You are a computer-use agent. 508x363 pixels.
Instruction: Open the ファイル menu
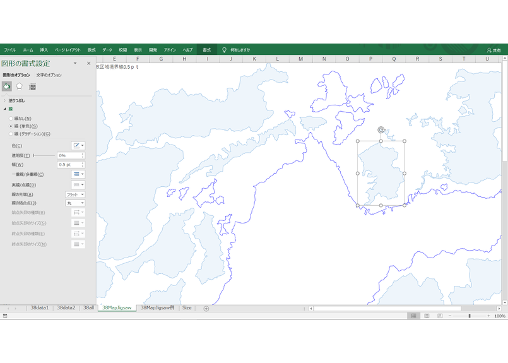coord(9,50)
